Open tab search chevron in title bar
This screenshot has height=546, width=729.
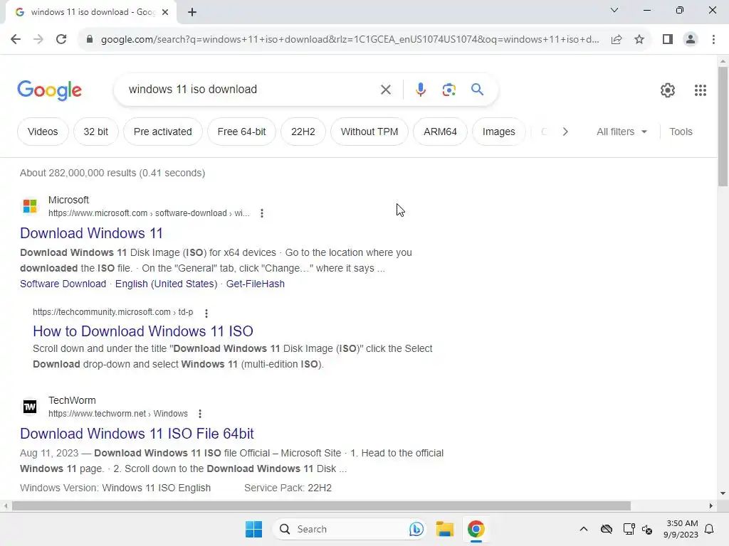coord(614,10)
